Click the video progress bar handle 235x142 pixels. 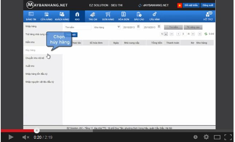point(37,130)
